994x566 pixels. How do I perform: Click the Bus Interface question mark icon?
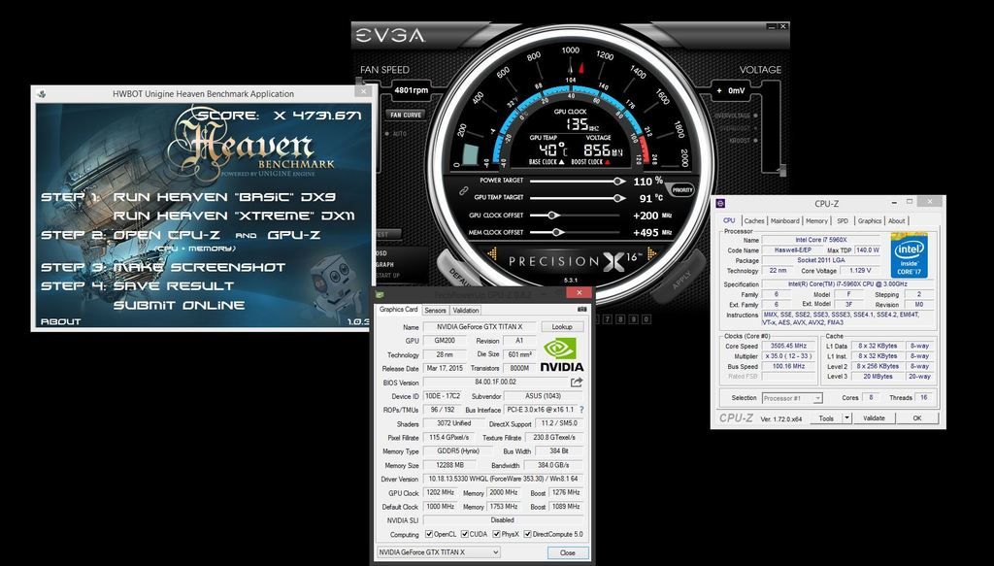click(x=581, y=410)
